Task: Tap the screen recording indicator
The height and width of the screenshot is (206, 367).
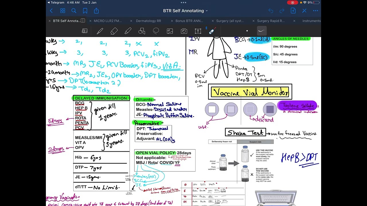Action: pos(292,3)
